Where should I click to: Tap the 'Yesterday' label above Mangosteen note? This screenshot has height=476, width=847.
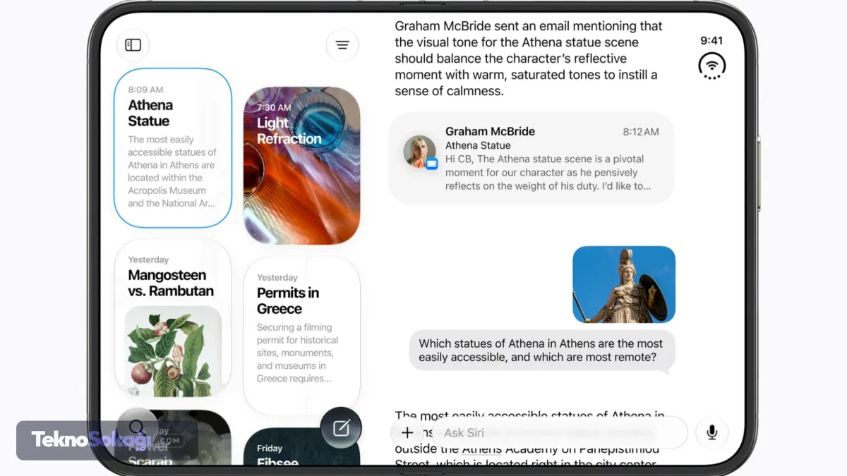[148, 260]
